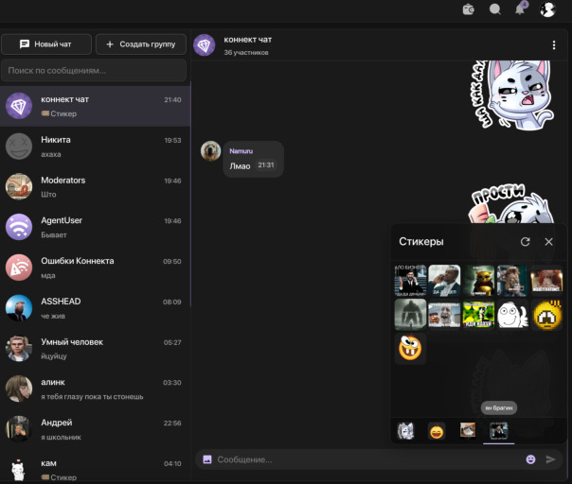Screen dimensions: 572x484
Task: Send the laughing old man sticker
Action: [444, 314]
